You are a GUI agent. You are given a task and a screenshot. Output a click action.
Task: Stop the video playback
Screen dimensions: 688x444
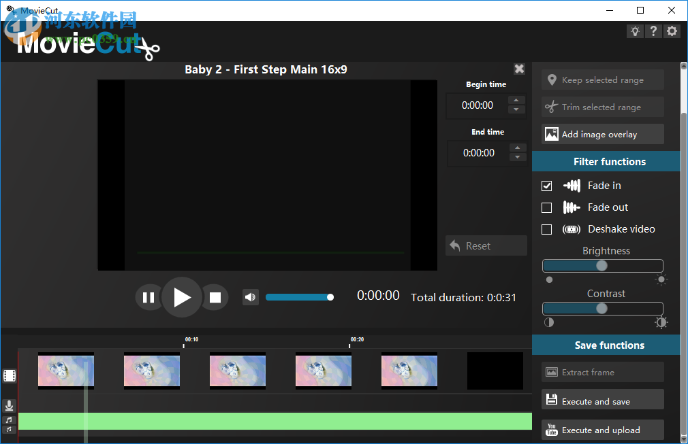point(215,298)
